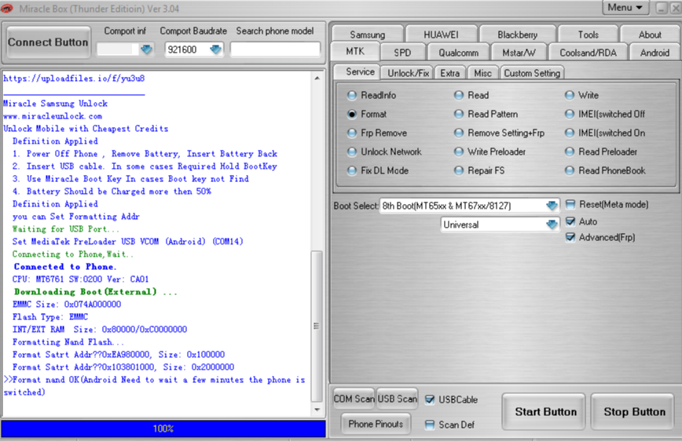Click the Miracle Box eye logo icon
The height and width of the screenshot is (441, 682).
click(9, 7)
